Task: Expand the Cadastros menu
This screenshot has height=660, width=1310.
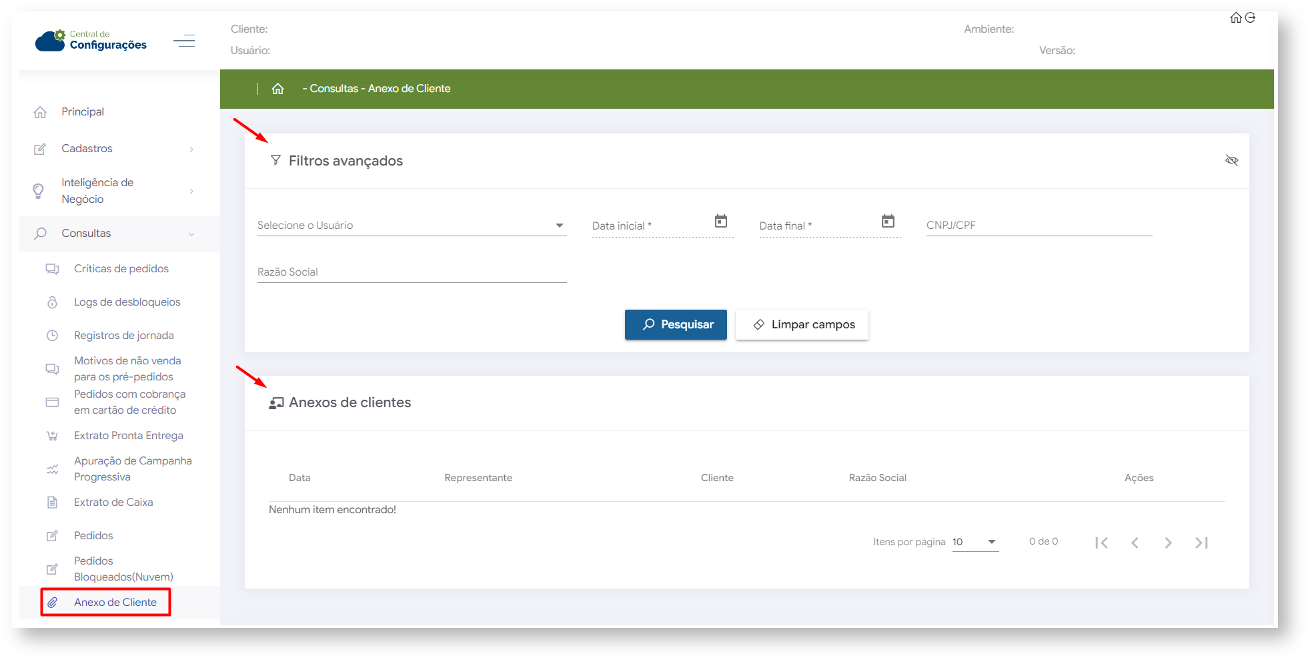Action: [113, 149]
